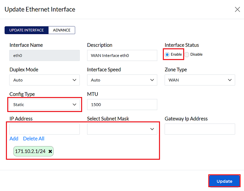
Task: Click the 171.10.2.1/24 address chip text
Action: pos(30,151)
